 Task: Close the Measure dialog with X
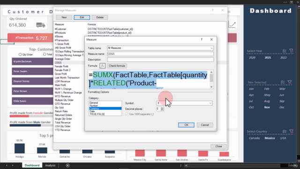point(211,39)
